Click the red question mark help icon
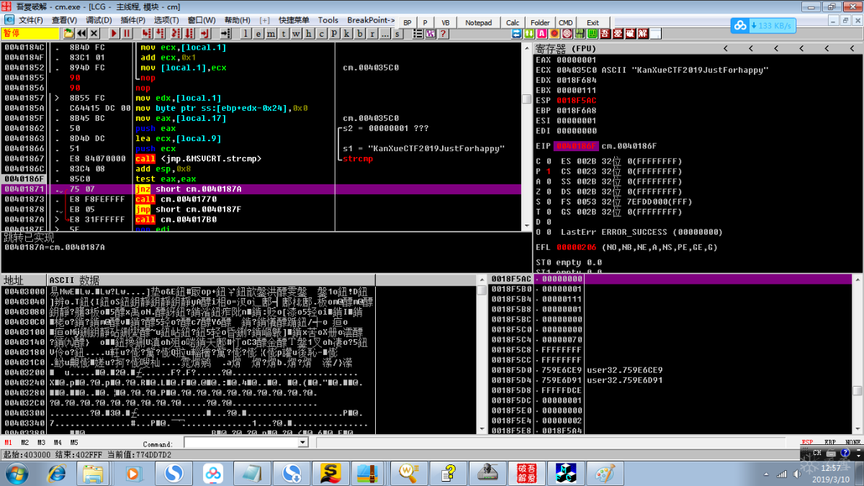864x486 pixels. 443,33
